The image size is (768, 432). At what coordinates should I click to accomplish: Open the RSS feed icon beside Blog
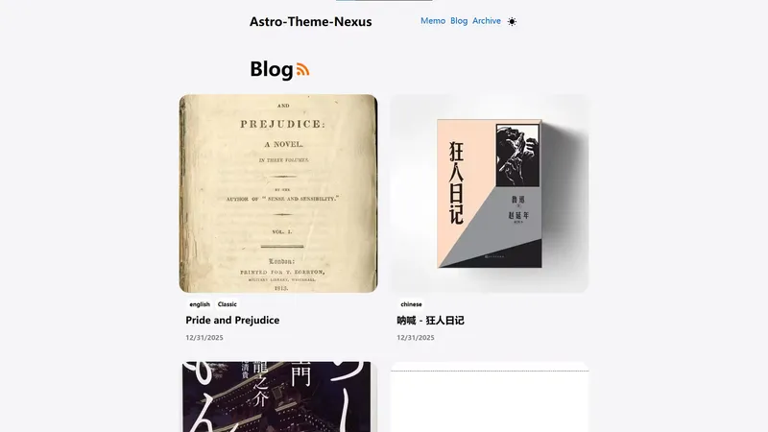302,69
